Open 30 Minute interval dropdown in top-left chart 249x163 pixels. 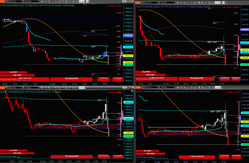click(x=31, y=1)
